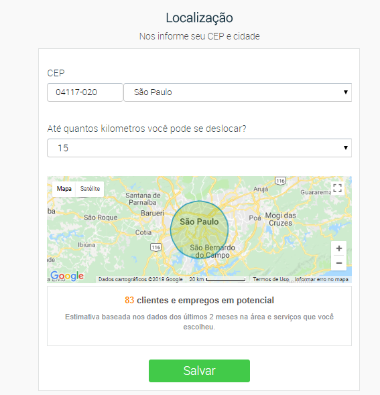Click the São Paulo radius circle on the map
Image resolution: width=380 pixels, height=395 pixels.
(199, 230)
